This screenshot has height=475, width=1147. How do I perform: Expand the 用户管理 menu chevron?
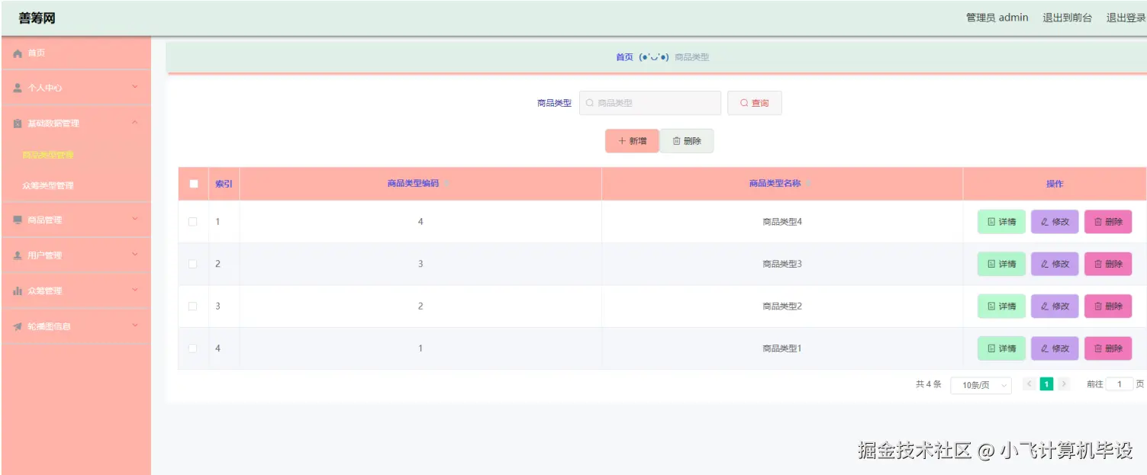(x=135, y=255)
